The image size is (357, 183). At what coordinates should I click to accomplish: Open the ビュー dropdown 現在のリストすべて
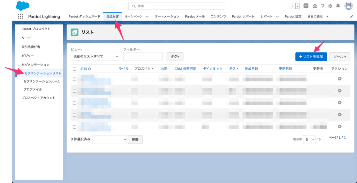point(95,56)
